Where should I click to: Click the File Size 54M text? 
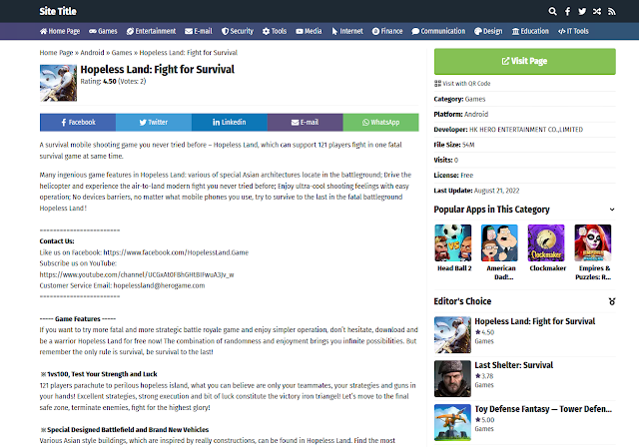(x=454, y=145)
